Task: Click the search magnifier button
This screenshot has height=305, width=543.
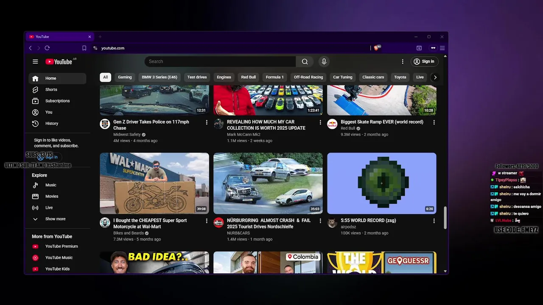Action: coord(305,61)
